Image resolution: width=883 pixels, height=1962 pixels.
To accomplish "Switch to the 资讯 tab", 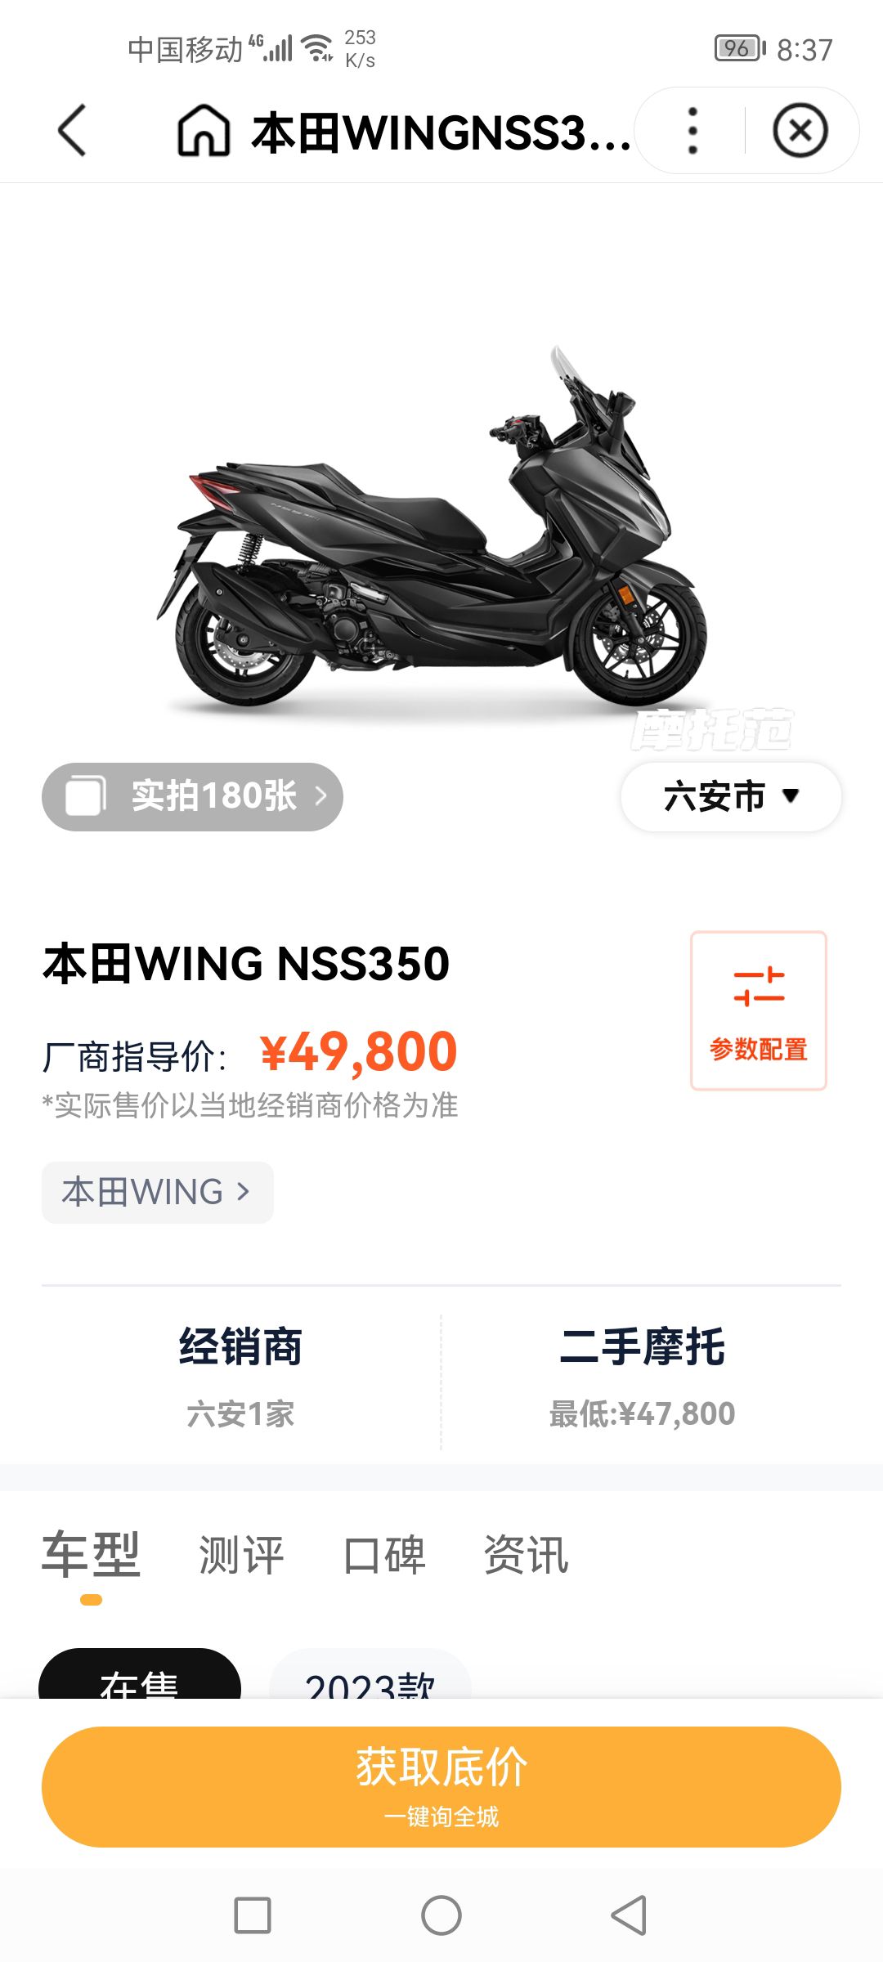I will point(526,1554).
